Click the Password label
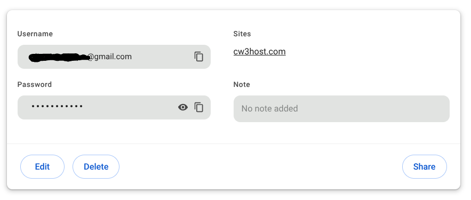 click(x=34, y=84)
